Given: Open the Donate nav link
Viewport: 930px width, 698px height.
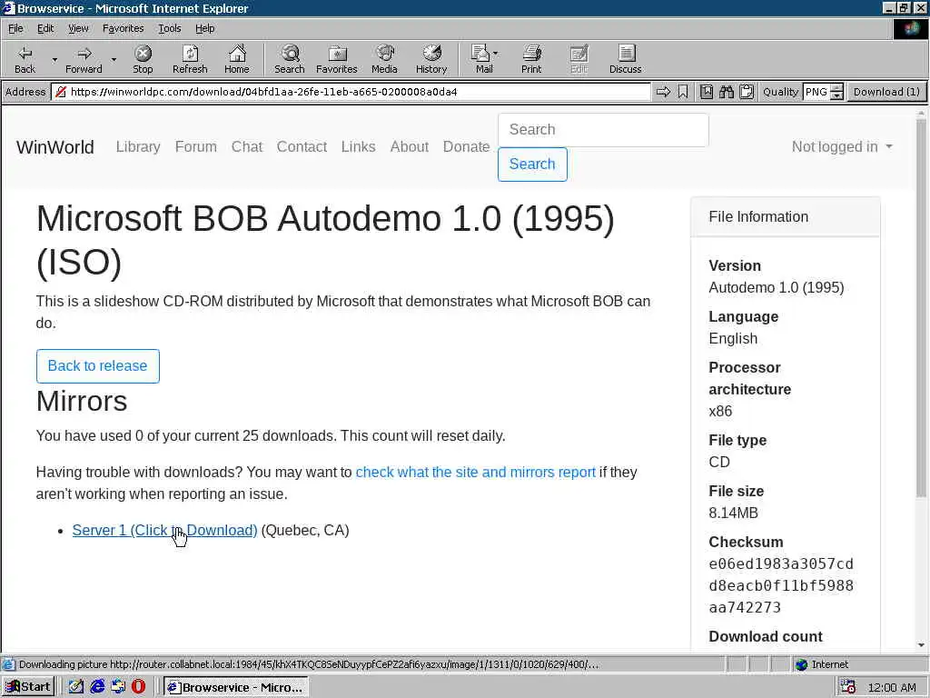Looking at the screenshot, I should click(x=466, y=147).
